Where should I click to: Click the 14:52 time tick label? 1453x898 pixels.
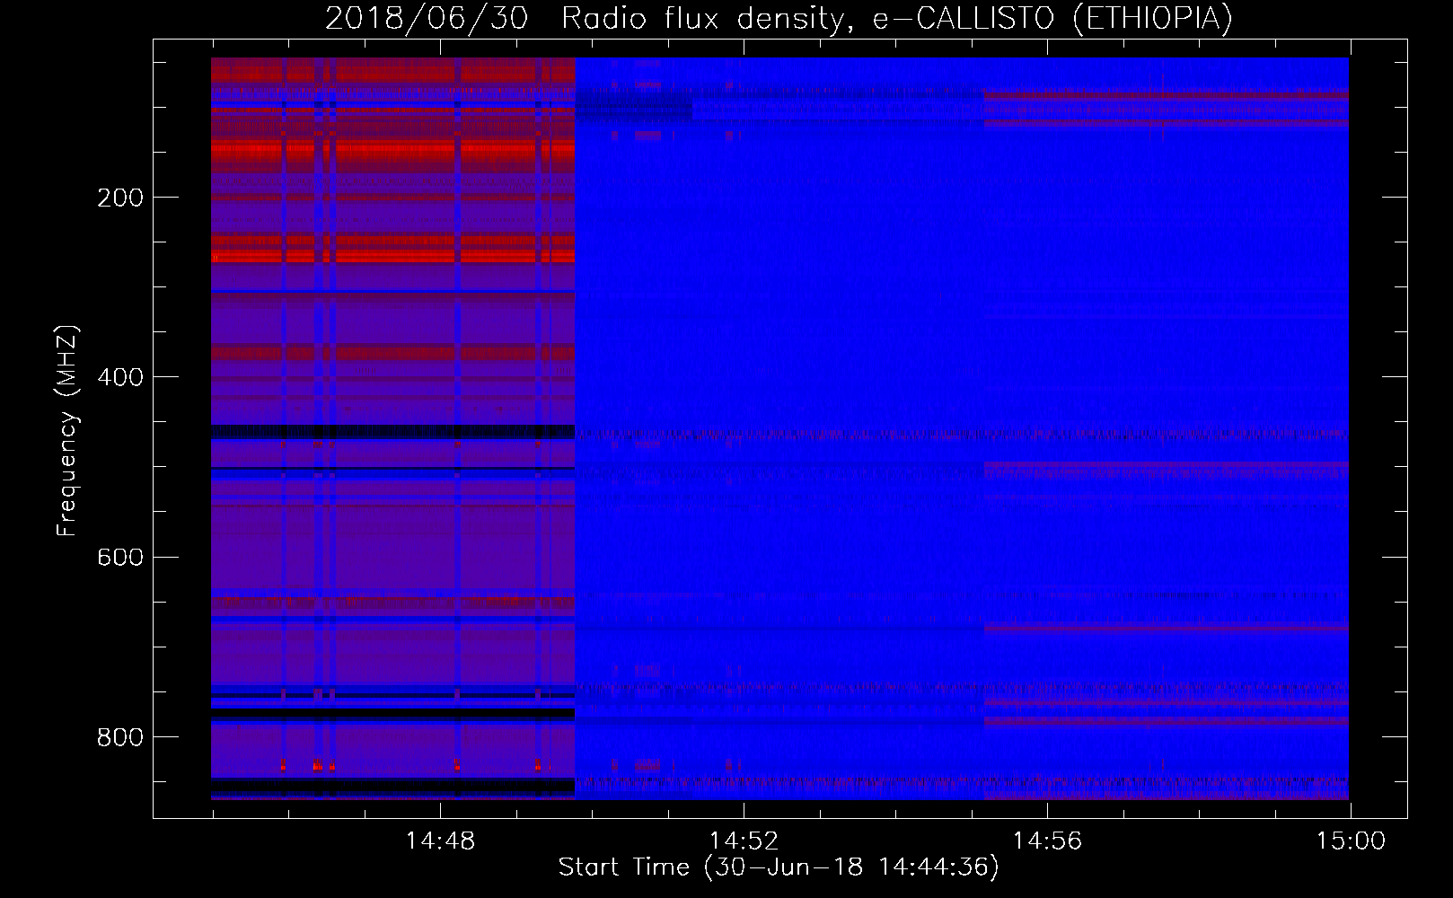[x=744, y=841]
